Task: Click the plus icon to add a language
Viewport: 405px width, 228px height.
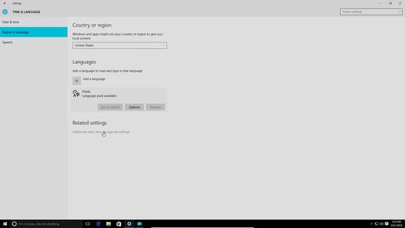Action: coord(77,81)
